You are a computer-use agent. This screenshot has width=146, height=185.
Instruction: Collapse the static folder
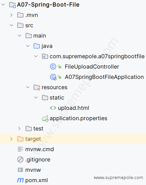click(36, 98)
